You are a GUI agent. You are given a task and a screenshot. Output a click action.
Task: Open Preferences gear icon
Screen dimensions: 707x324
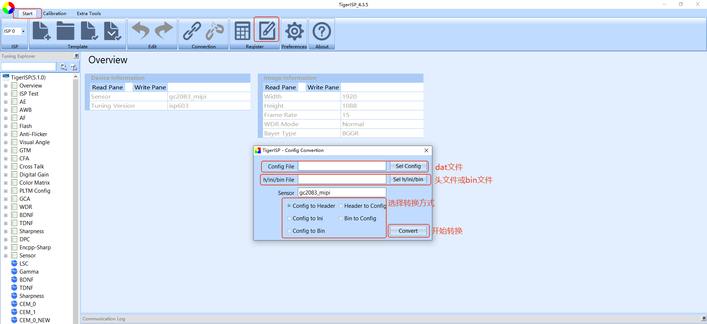tap(294, 31)
